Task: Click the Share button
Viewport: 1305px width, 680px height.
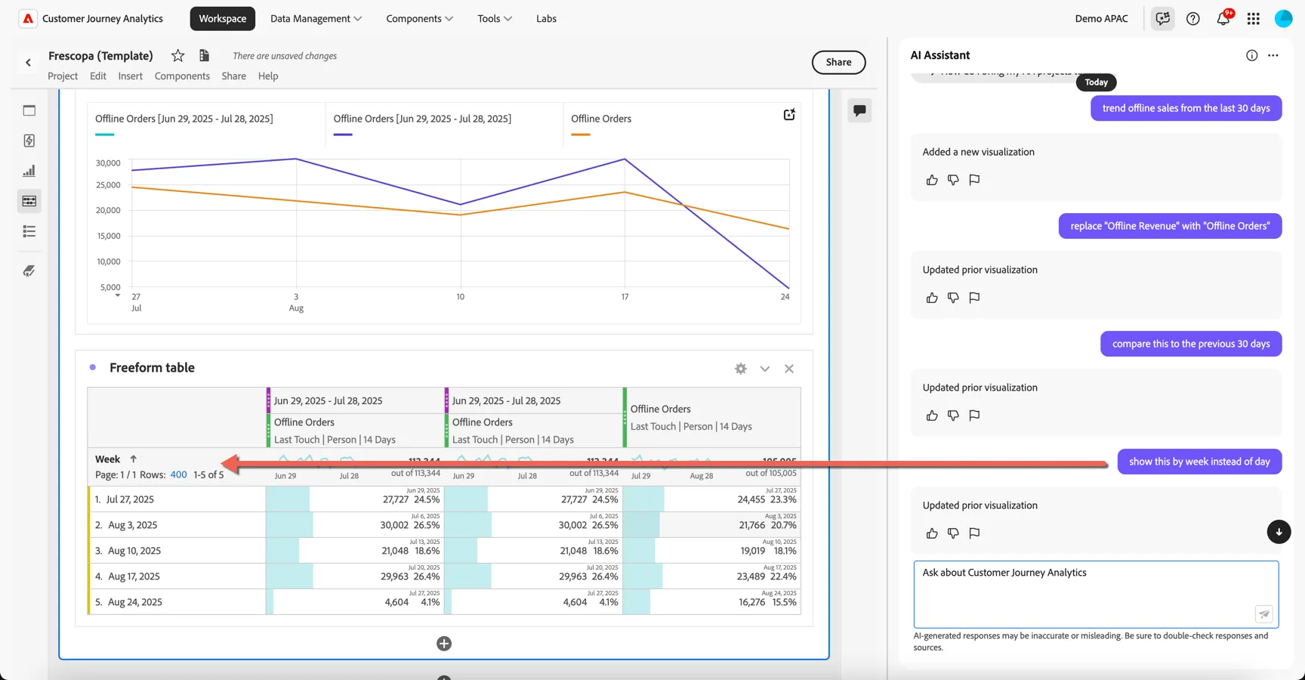Action: 838,62
